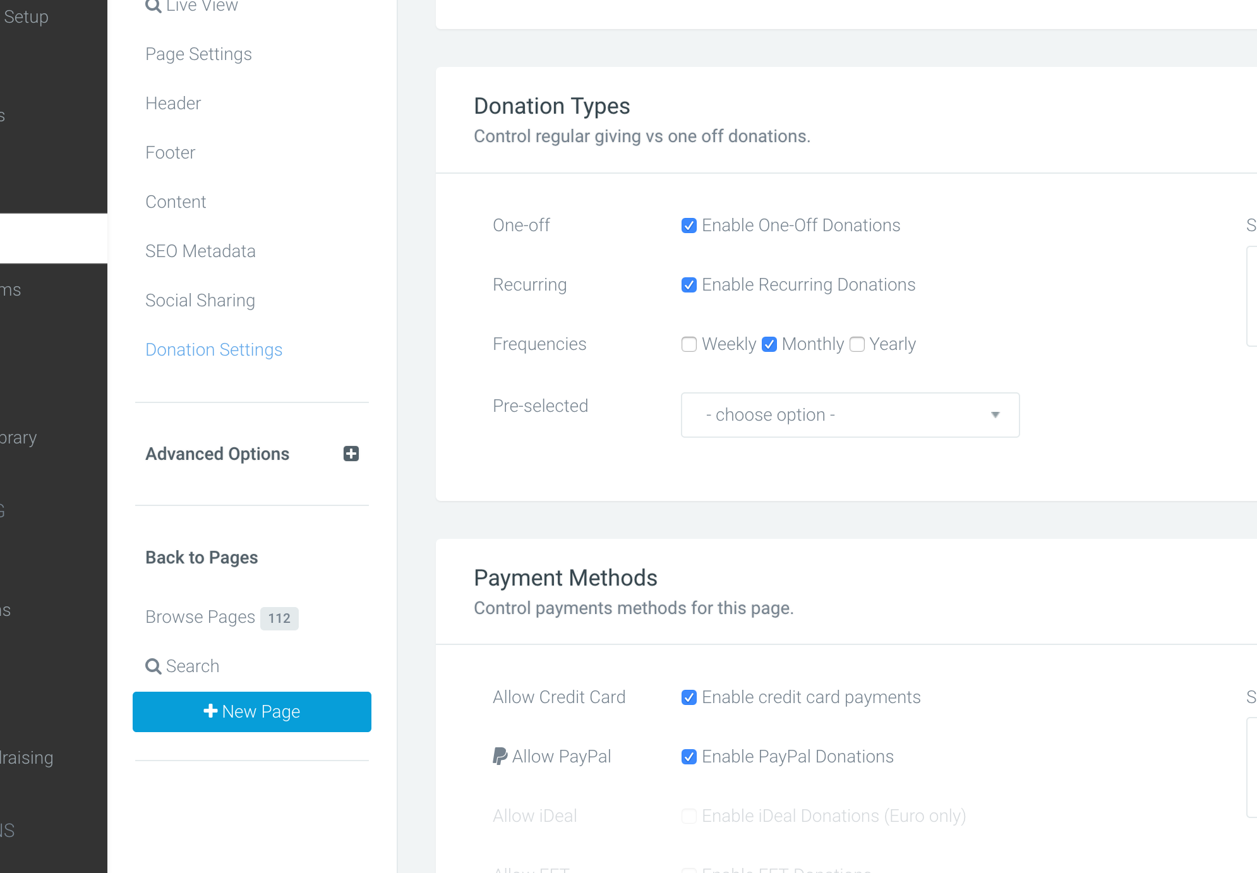The image size is (1257, 873).
Task: Open Page Settings from the sidebar
Action: [198, 54]
